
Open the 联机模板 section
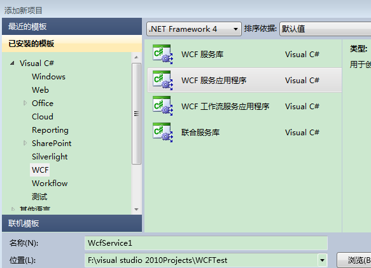click(x=72, y=224)
